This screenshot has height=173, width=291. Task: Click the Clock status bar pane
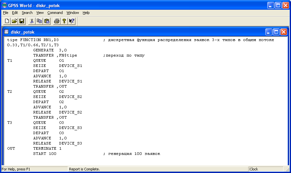(x=266, y=169)
